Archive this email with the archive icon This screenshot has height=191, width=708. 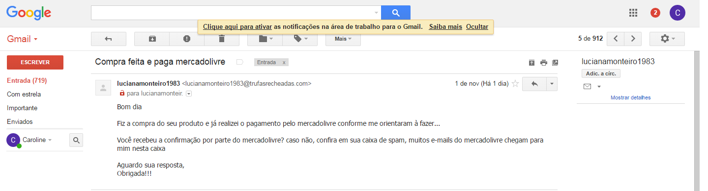coord(152,39)
